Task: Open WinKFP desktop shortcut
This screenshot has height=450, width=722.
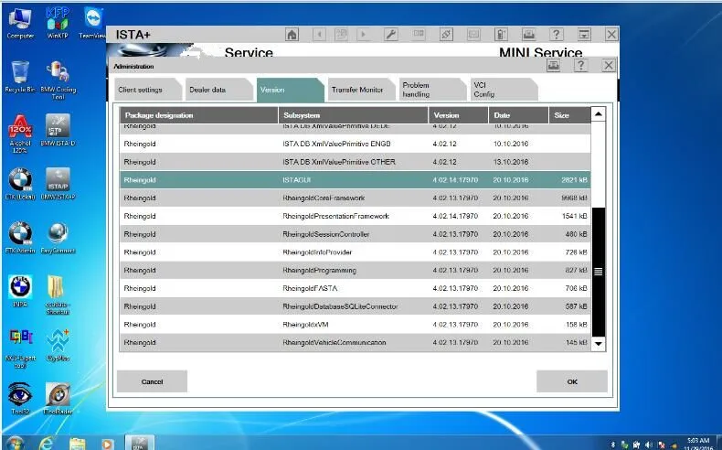Action: point(58,23)
